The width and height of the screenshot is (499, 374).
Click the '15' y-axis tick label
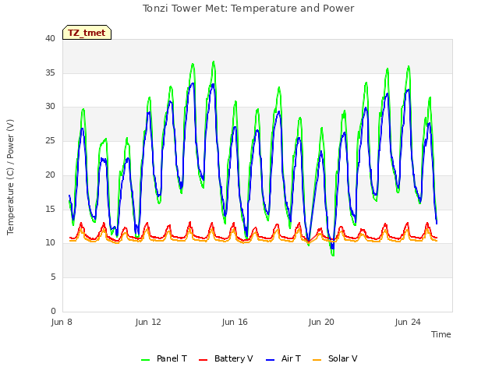click(50, 209)
